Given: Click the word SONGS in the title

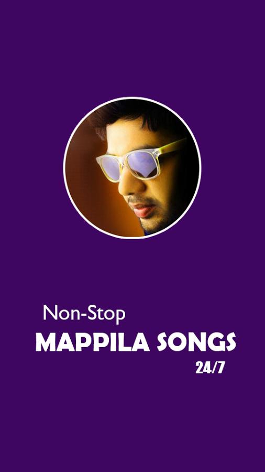Looking at the screenshot, I should (196, 342).
